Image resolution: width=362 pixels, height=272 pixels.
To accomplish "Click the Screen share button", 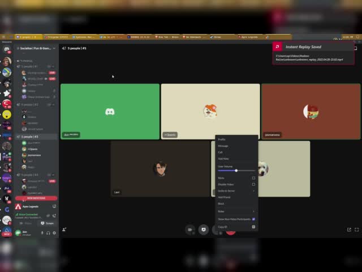I will click(x=48, y=223).
